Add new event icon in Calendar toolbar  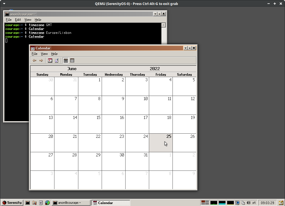pos(57,60)
